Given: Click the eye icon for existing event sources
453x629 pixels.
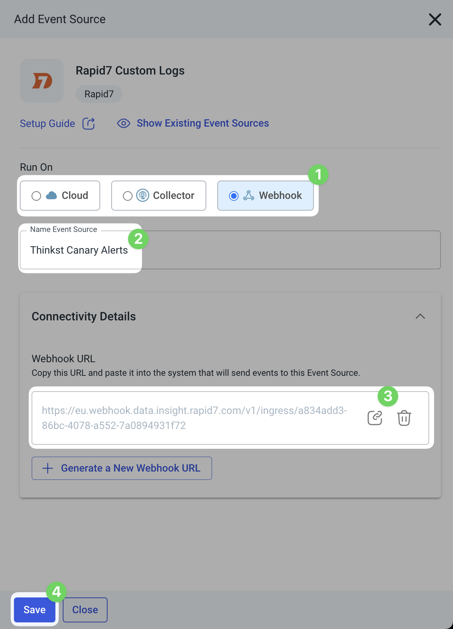Looking at the screenshot, I should click(124, 123).
